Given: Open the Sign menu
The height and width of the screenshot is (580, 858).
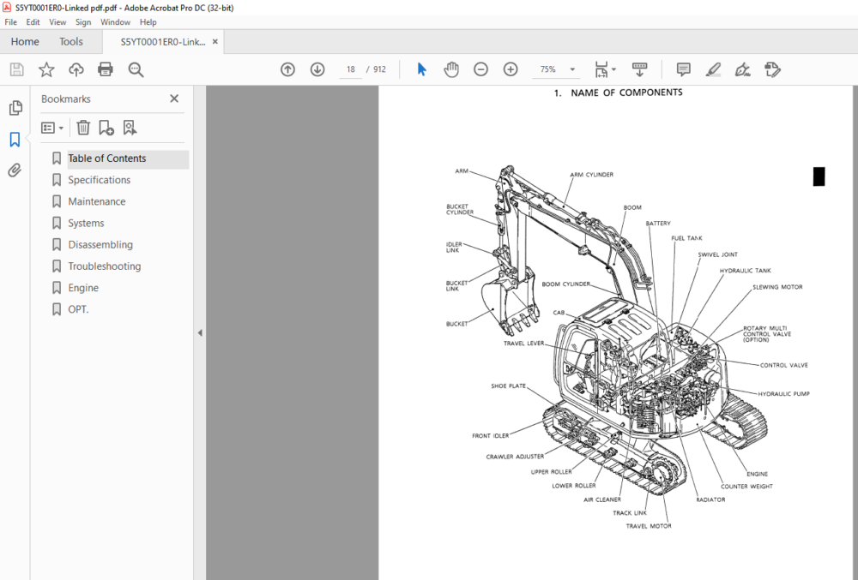Looking at the screenshot, I should coord(83,21).
